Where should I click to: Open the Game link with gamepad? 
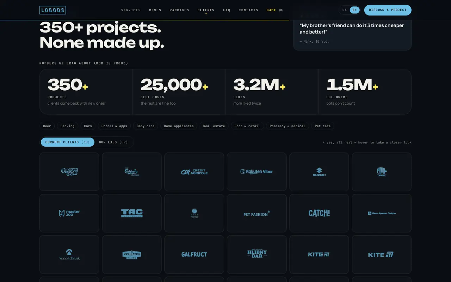click(275, 10)
